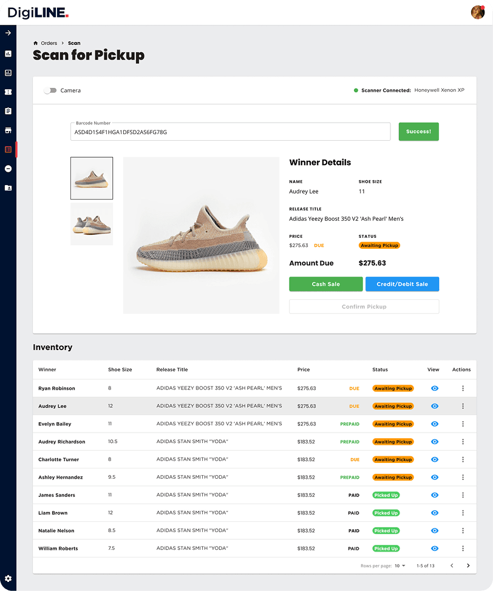View Charlotte Turner's order with eye icon
Screen dimensions: 493x591
pos(435,459)
